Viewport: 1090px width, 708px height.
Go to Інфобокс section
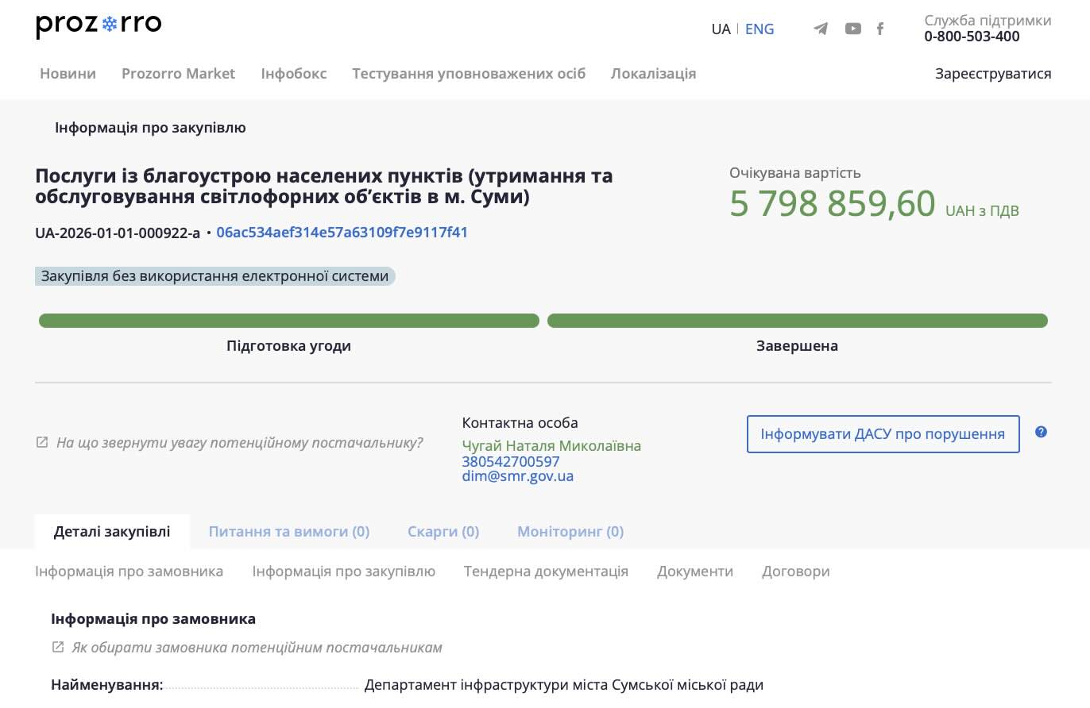click(x=293, y=74)
